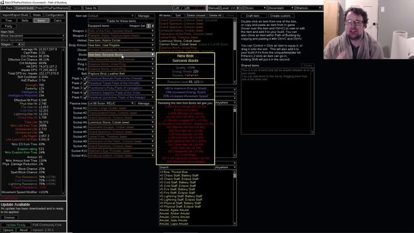Screen dimensions: 414x233
Task: Expand Helmet slot dropdown
Action: [x=121, y=40]
